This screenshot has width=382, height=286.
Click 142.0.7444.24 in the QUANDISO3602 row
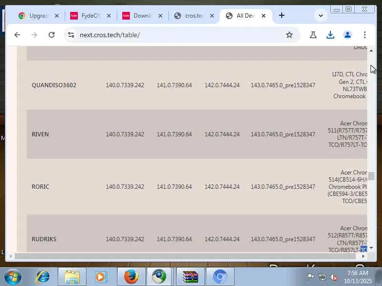[x=222, y=85]
